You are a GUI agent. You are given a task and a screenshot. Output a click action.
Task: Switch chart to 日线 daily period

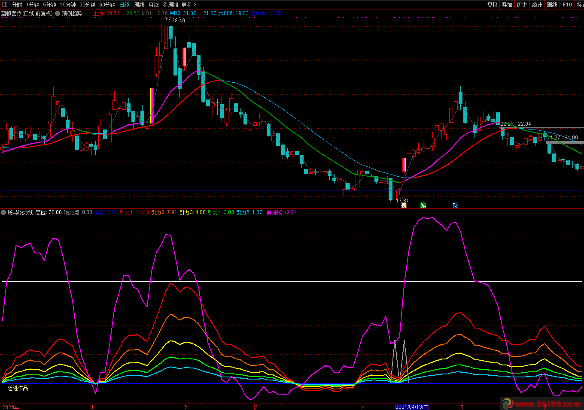[125, 5]
